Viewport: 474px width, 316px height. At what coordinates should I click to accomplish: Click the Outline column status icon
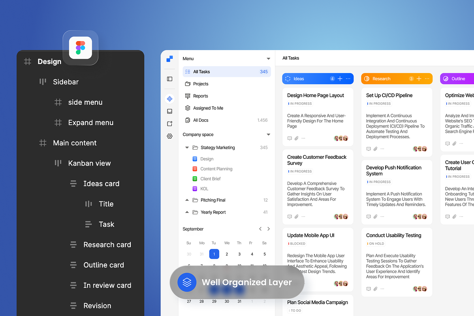[446, 79]
